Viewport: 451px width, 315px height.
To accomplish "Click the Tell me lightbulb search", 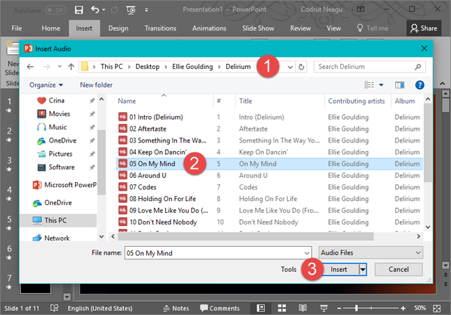I will coord(372,29).
